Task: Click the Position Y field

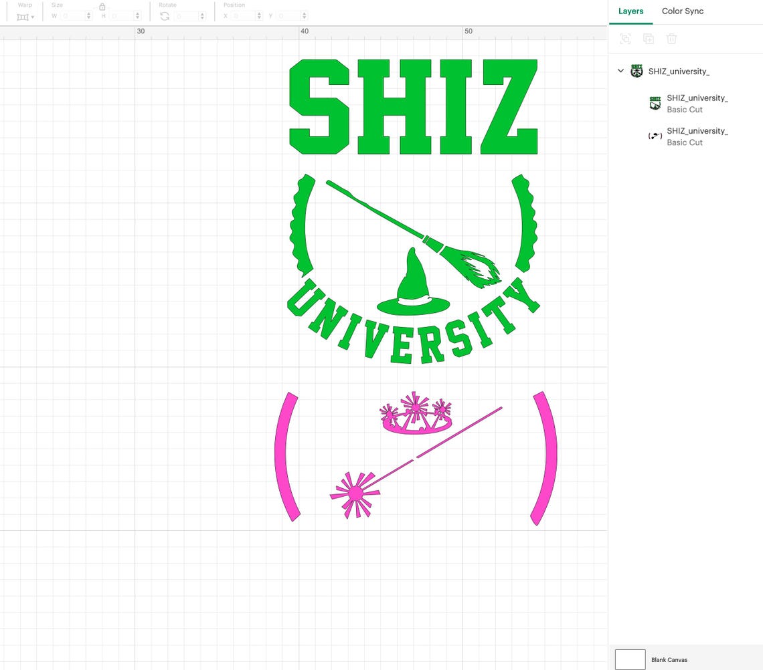Action: click(288, 16)
